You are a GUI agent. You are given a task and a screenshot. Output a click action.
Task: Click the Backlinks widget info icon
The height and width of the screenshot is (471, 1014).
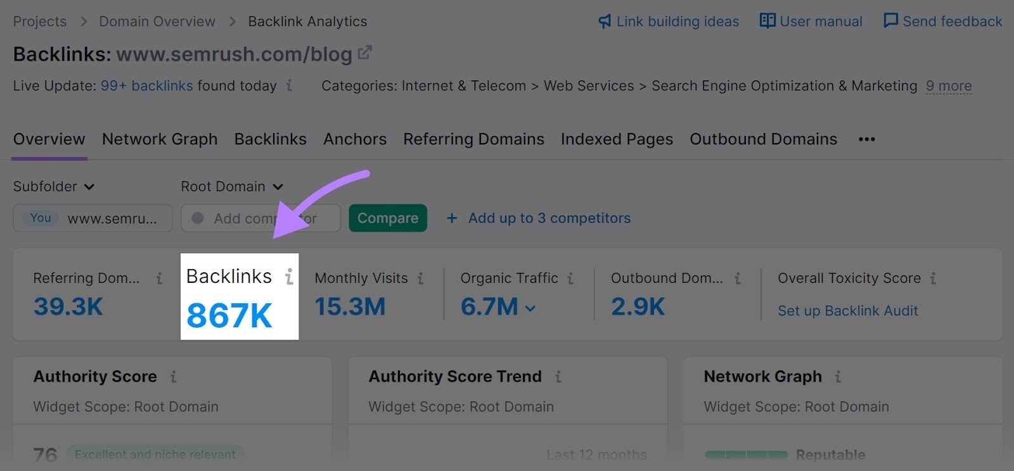coord(290,277)
